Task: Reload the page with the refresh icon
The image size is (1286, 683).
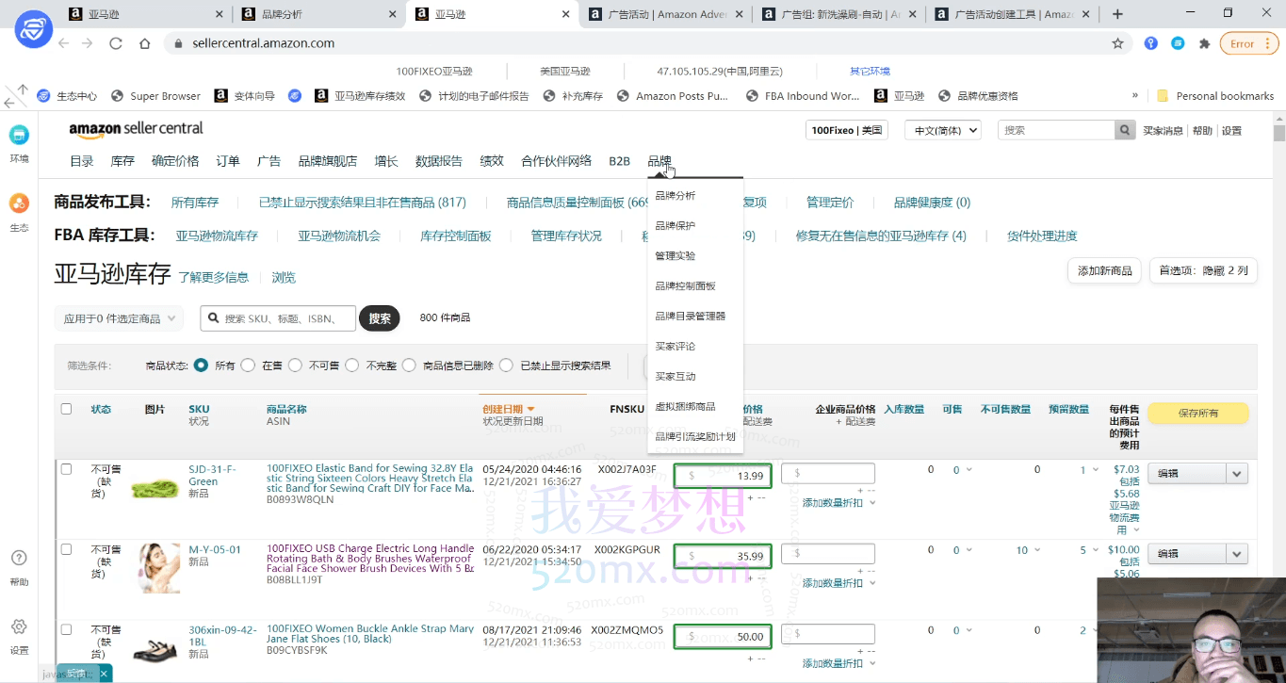Action: tap(116, 43)
